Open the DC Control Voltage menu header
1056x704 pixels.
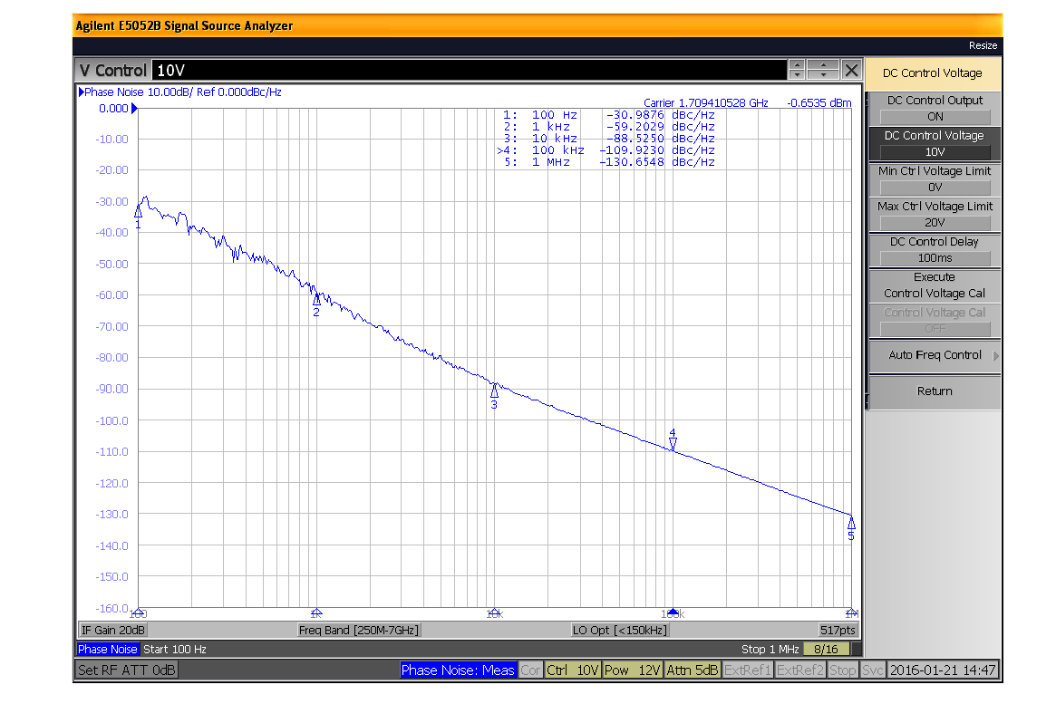pyautogui.click(x=934, y=72)
